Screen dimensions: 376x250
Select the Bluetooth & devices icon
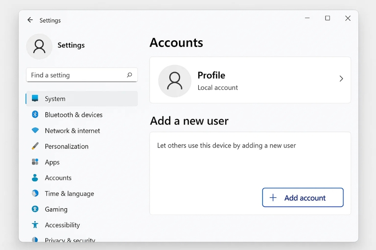coord(35,114)
